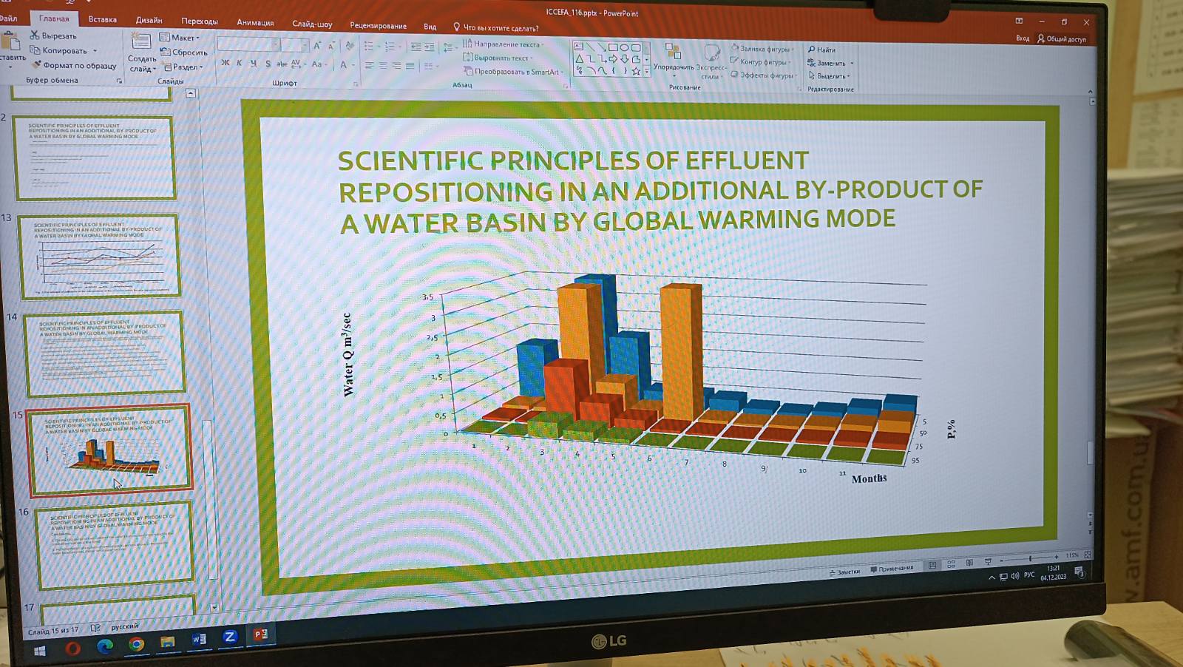Open Reading view from status bar
The height and width of the screenshot is (667, 1183).
(x=969, y=563)
